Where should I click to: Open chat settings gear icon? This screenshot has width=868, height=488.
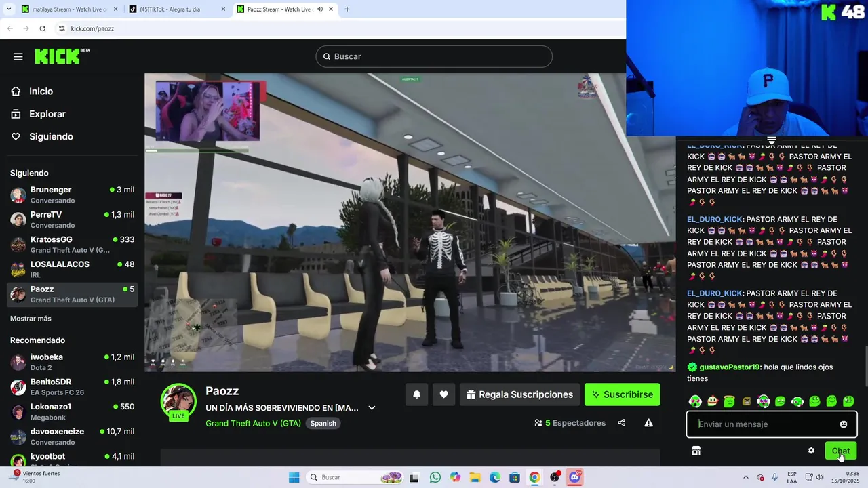(811, 451)
